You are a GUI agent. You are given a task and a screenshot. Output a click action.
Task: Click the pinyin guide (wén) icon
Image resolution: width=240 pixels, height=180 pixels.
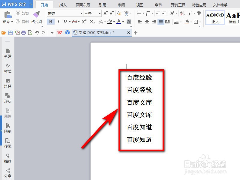(x=126, y=13)
